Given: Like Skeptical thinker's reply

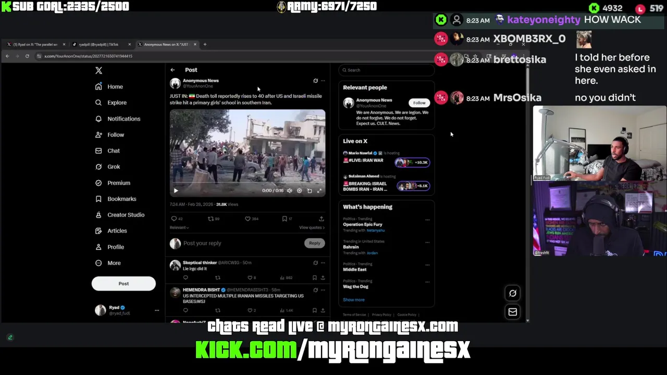Looking at the screenshot, I should click(x=252, y=278).
